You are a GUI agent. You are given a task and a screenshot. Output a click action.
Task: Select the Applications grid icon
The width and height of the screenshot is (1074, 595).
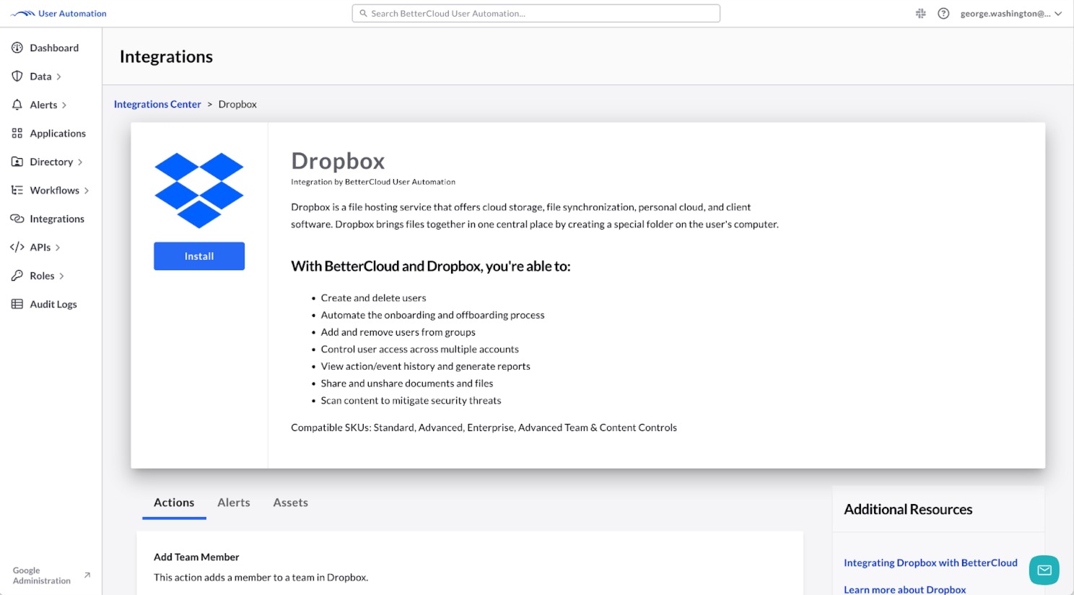tap(58, 133)
